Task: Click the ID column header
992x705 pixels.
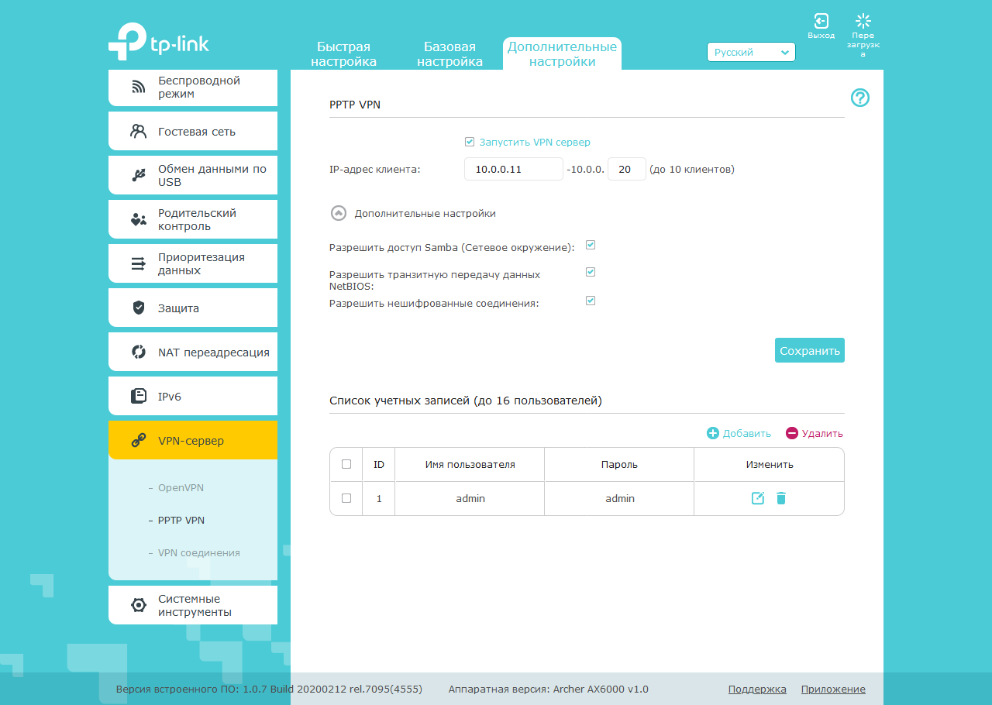Action: point(379,464)
